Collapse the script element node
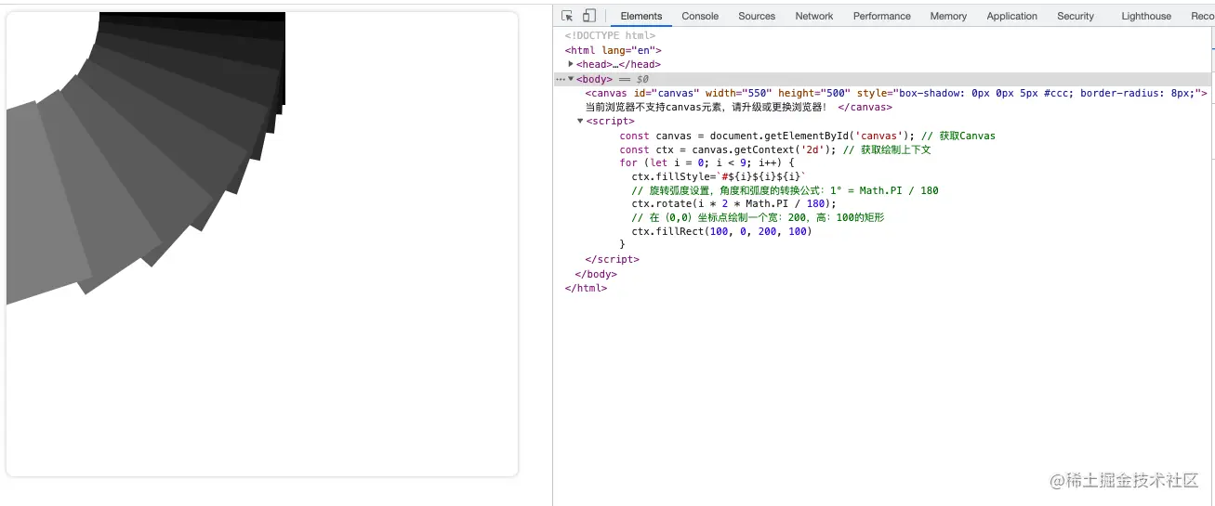The height and width of the screenshot is (506, 1215). point(580,121)
